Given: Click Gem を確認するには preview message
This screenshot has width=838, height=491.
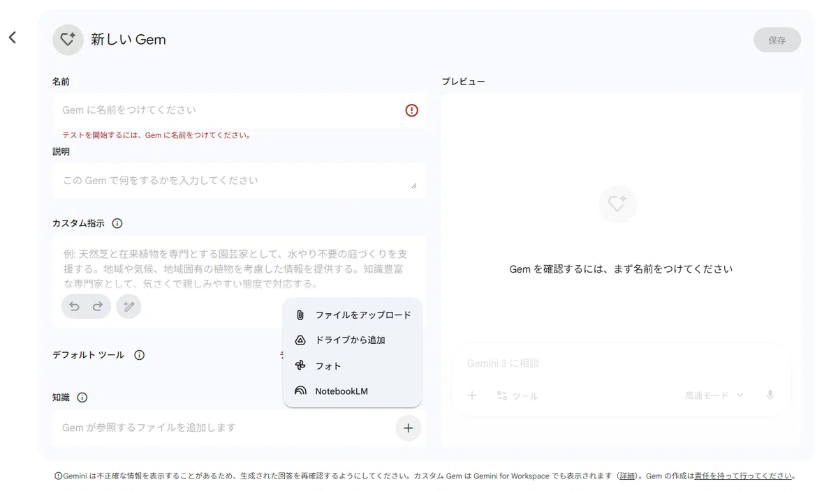Looking at the screenshot, I should [621, 269].
